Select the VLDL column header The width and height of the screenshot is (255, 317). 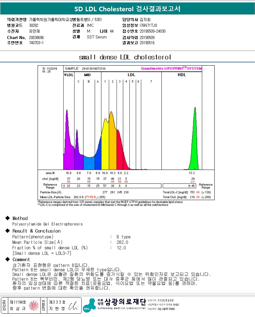(69, 75)
